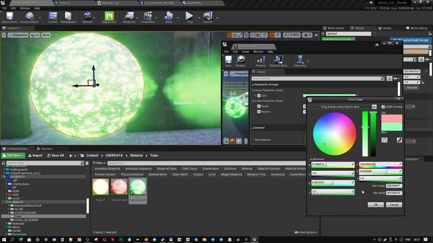The width and height of the screenshot is (433, 243).
Task: Open Source Control in the toolbar
Action: pyautogui.click(x=29, y=18)
